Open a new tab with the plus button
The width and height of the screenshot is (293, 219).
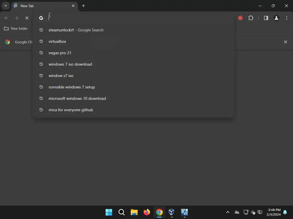84,6
